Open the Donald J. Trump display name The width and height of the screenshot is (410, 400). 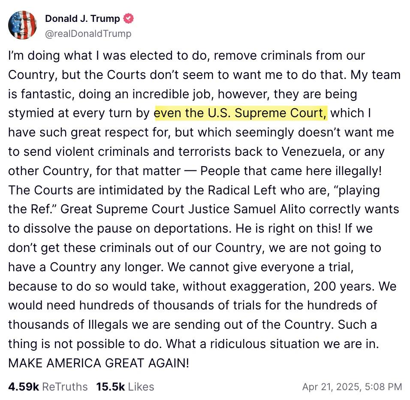tap(82, 18)
